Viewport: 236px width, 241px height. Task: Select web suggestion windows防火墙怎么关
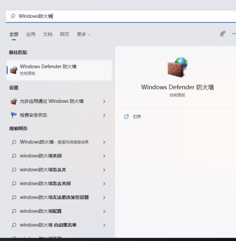pyautogui.click(x=59, y=170)
